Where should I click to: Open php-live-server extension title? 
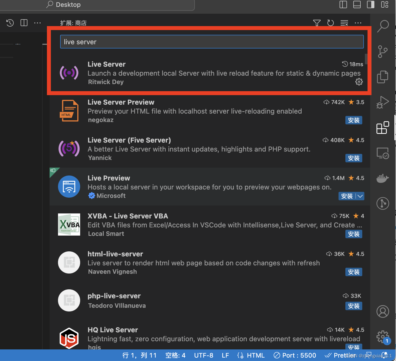[x=114, y=296]
